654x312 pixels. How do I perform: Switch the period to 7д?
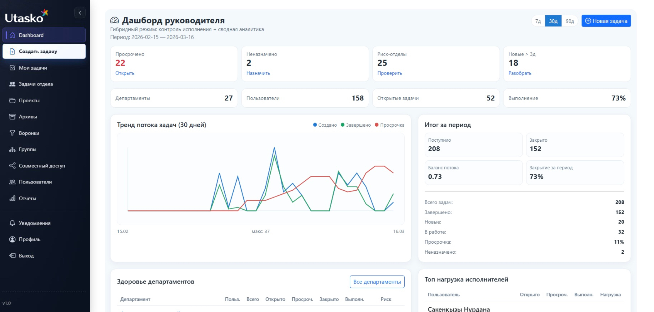tap(538, 21)
